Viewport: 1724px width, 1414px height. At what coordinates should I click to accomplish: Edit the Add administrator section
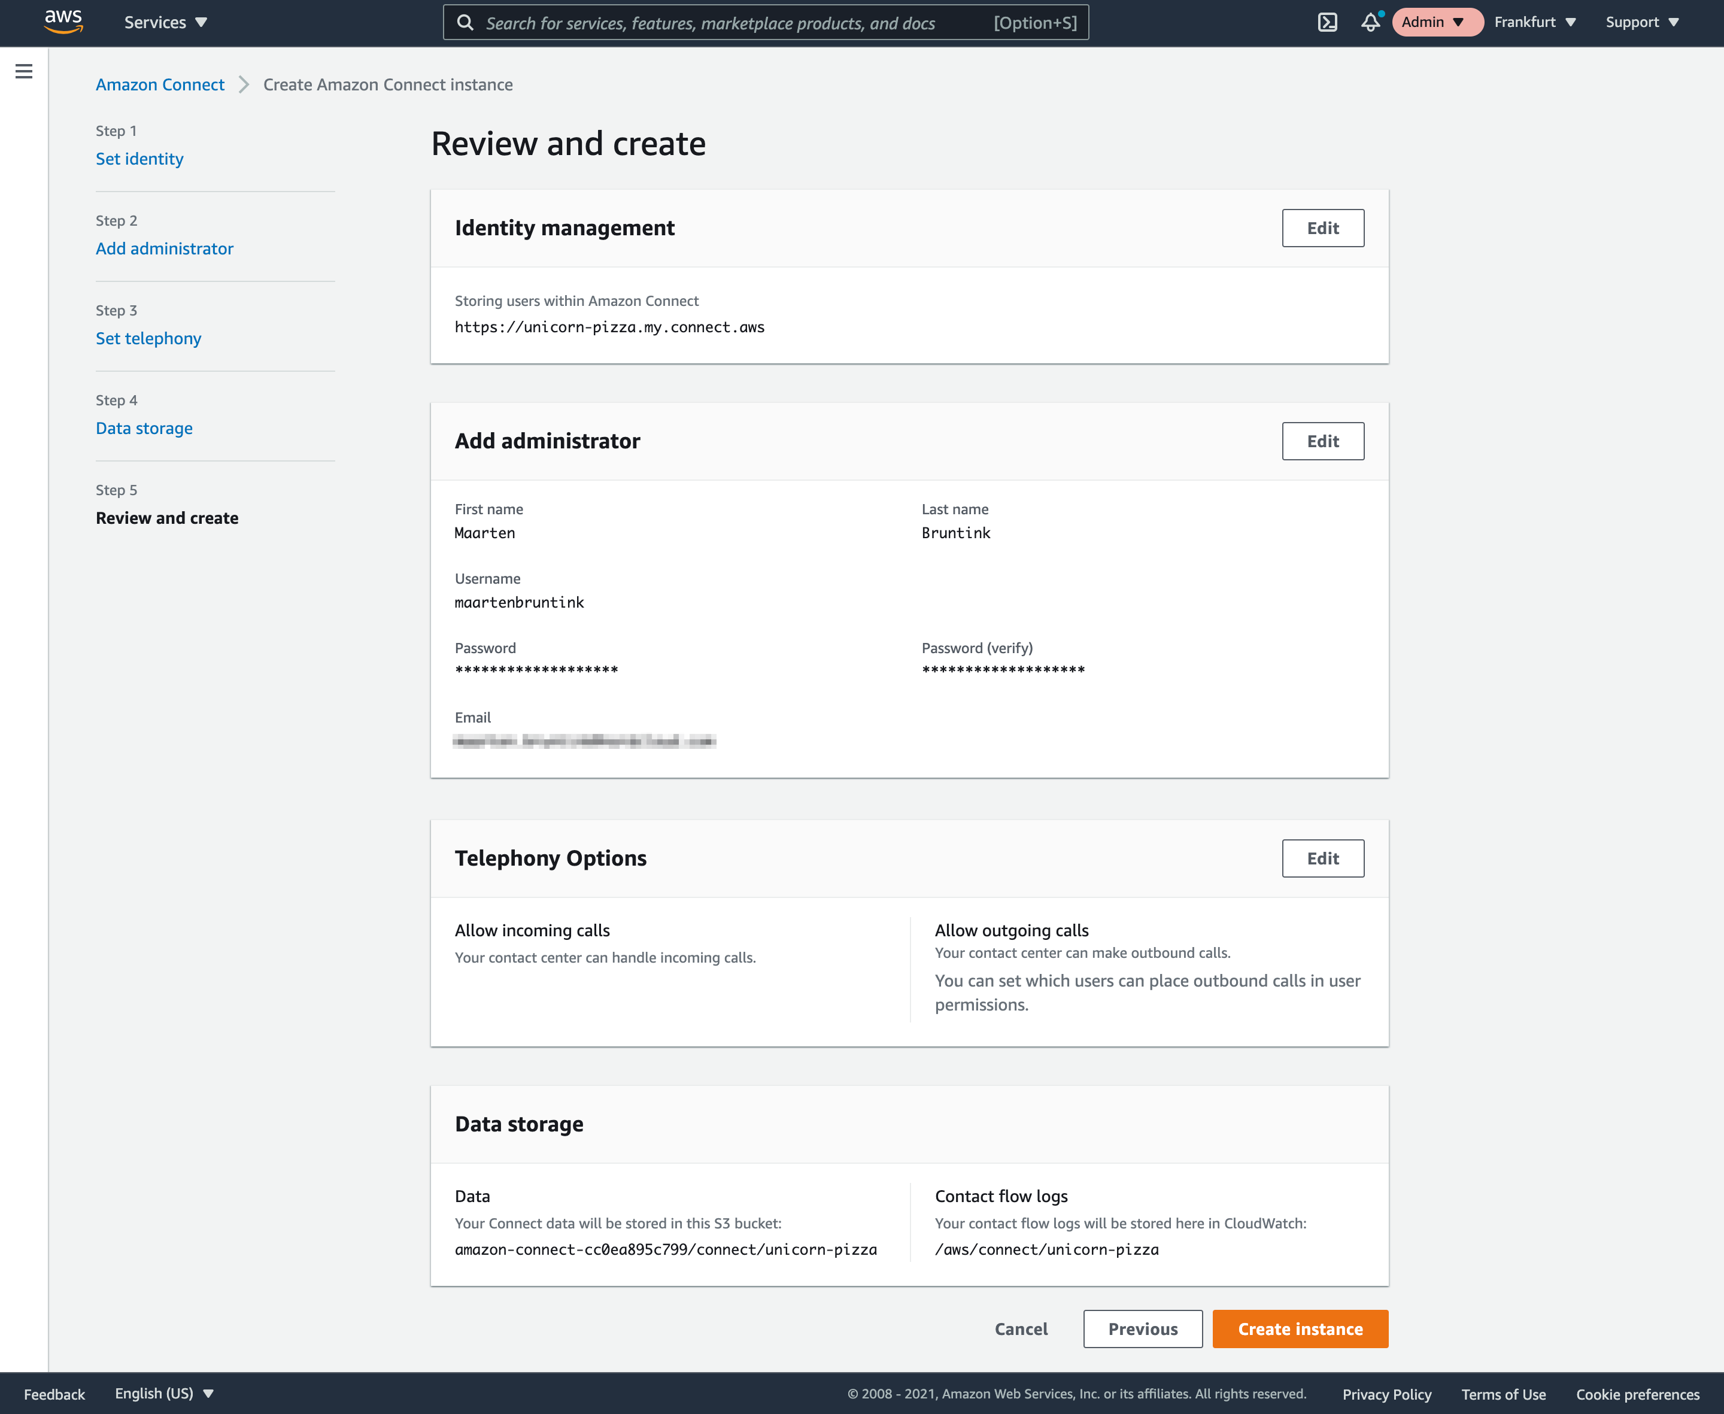coord(1322,441)
